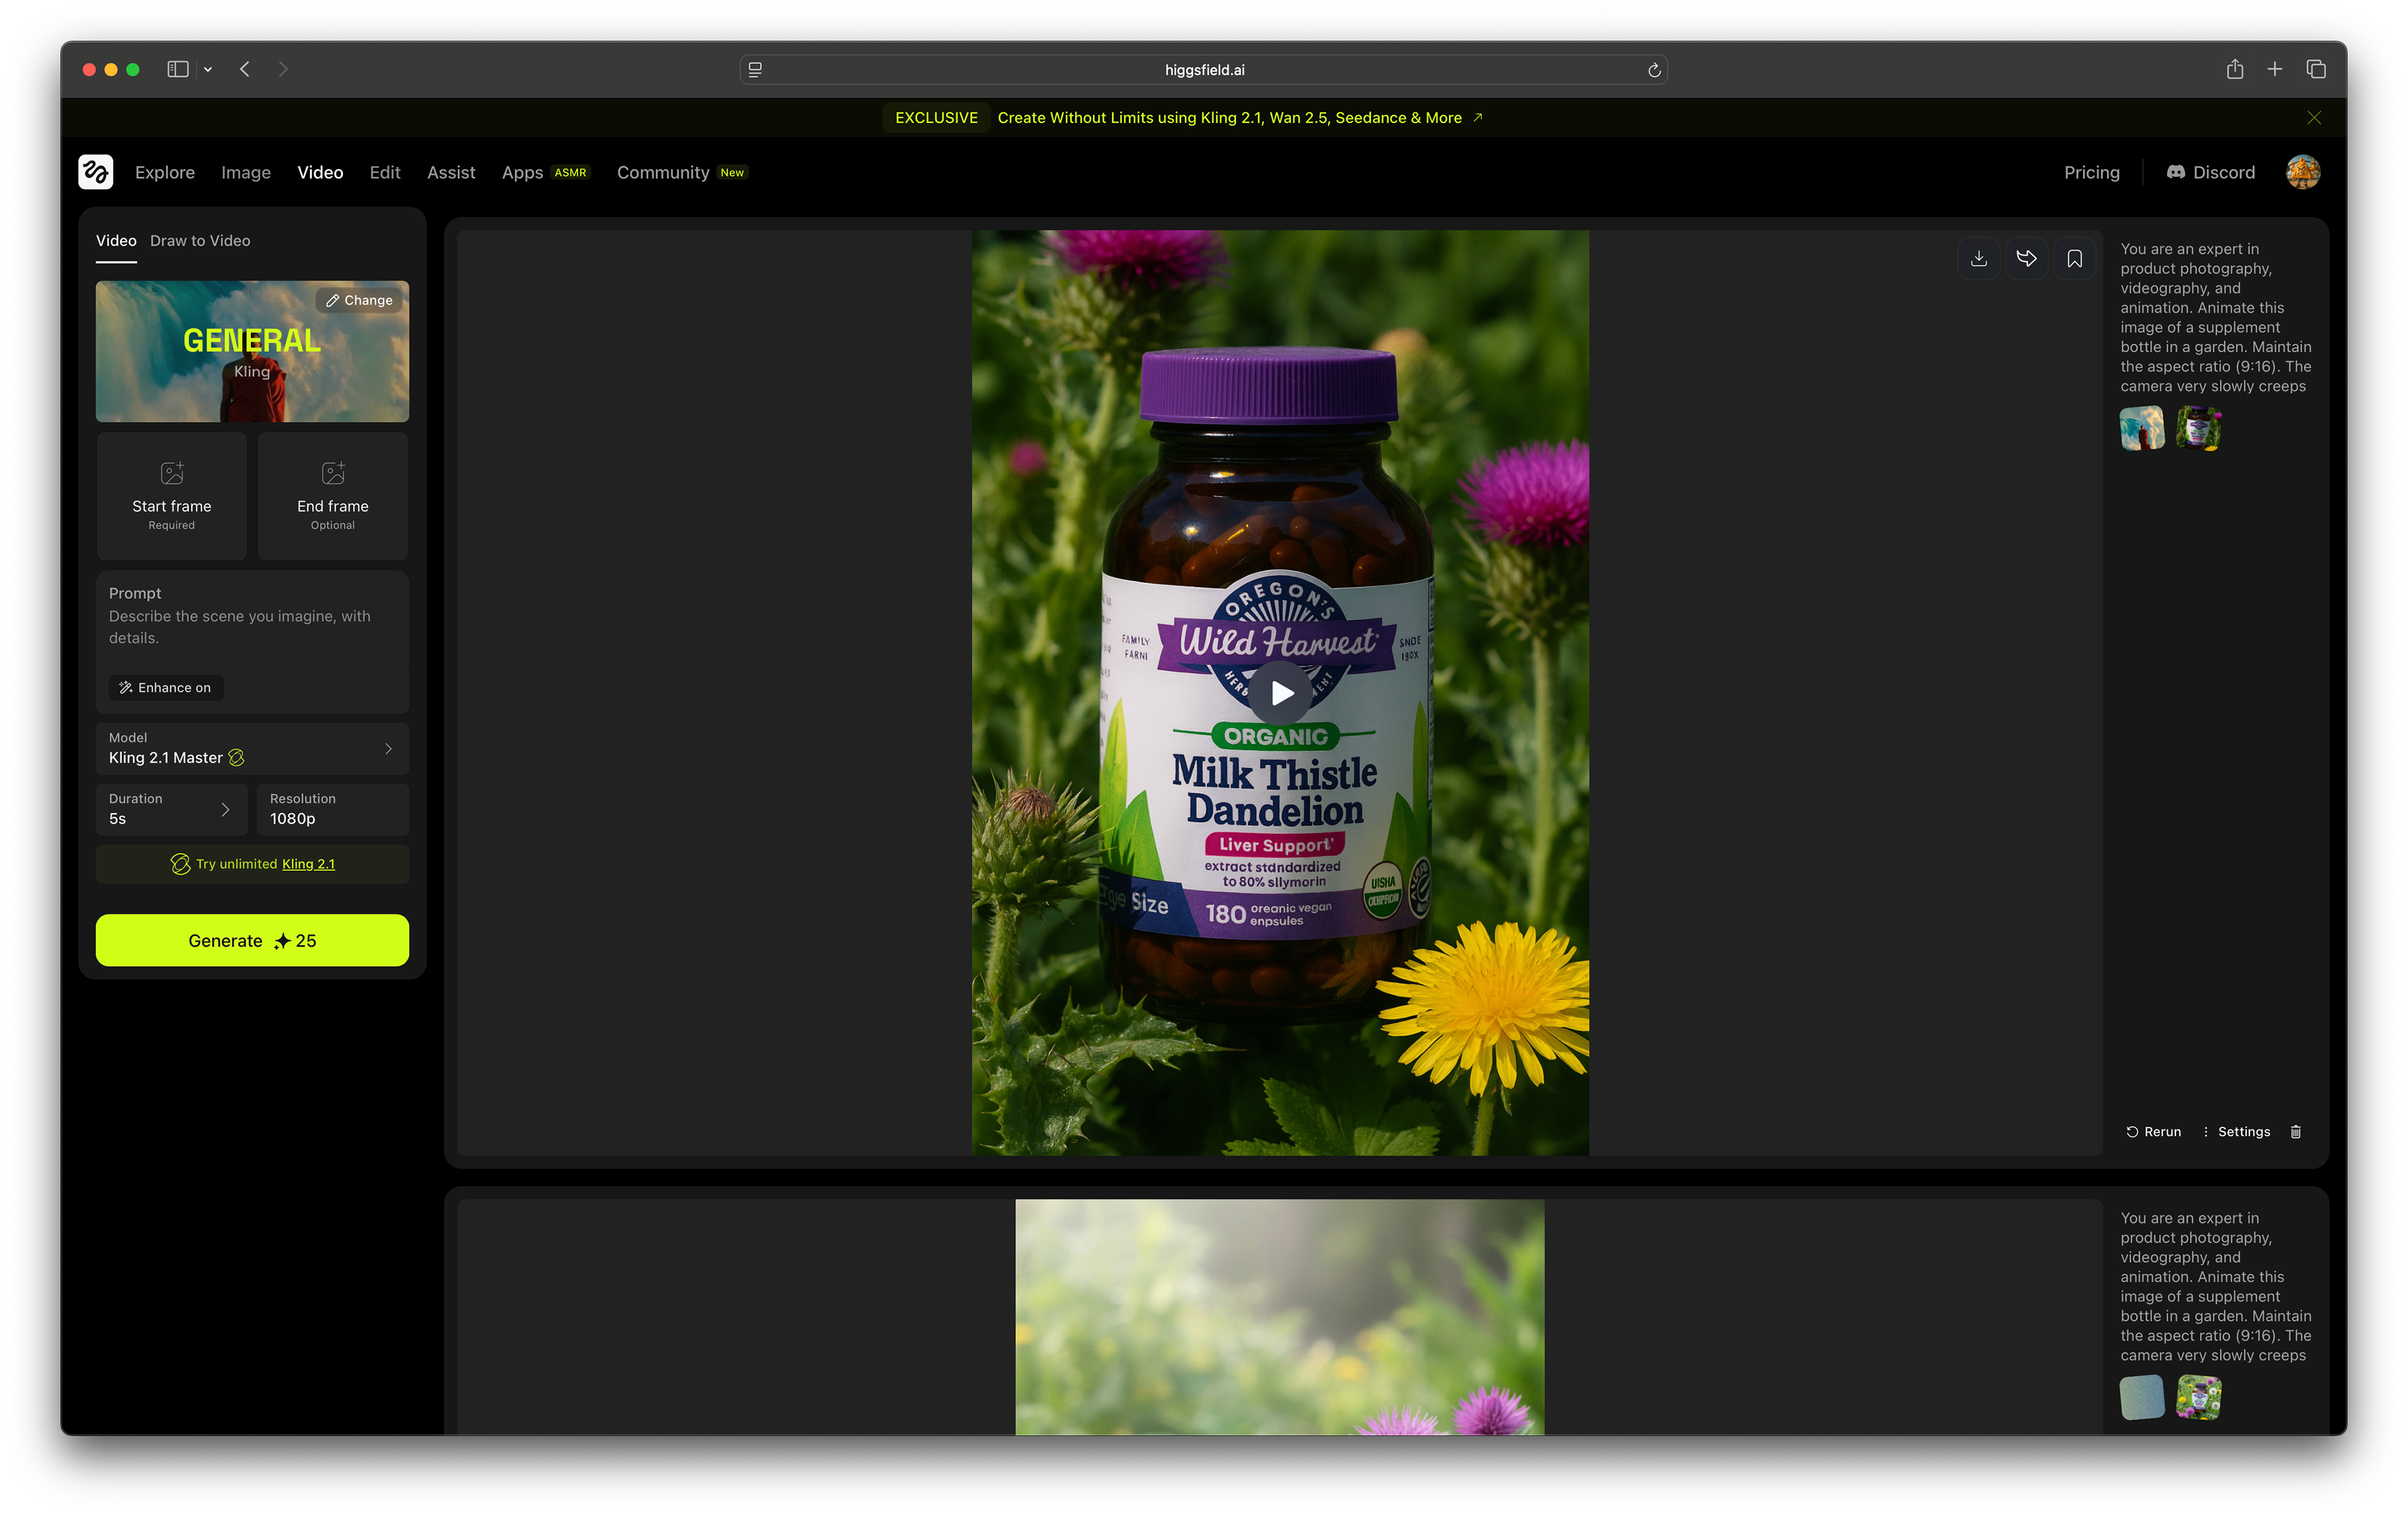Viewport: 2408px width, 1516px height.
Task: Reload the page in Safari
Action: [1653, 70]
